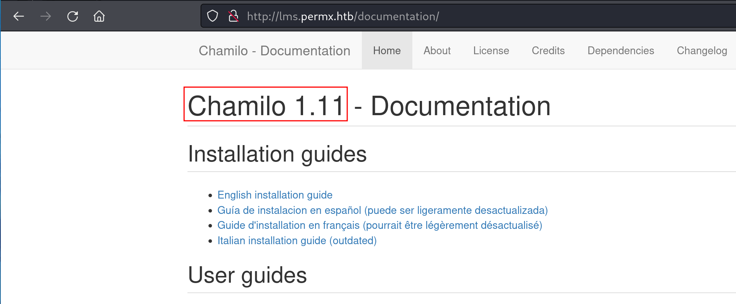
Task: Open the French Guide d'installation link
Action: (380, 225)
